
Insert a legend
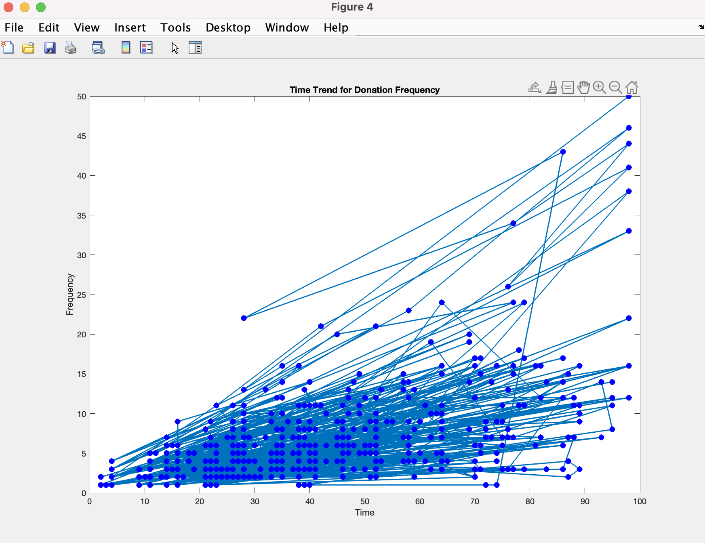point(146,48)
